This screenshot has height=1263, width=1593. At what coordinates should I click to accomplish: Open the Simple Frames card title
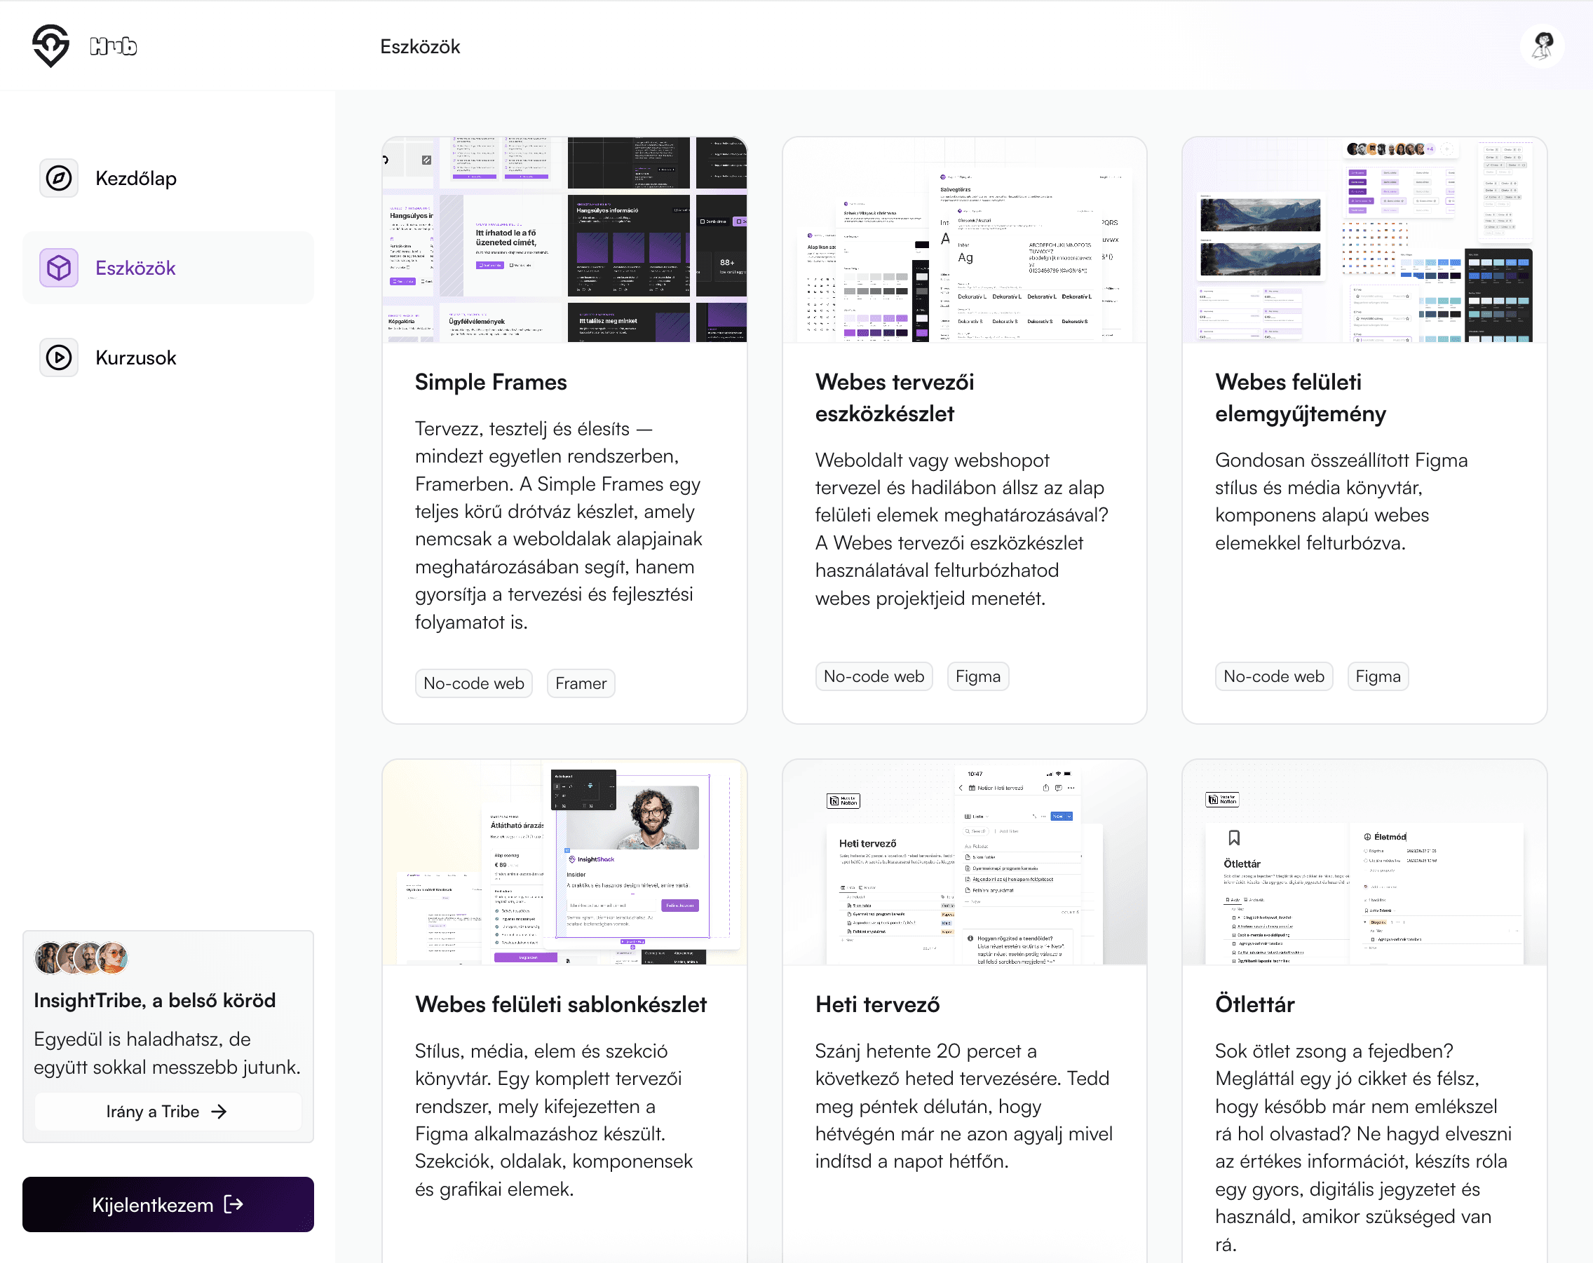(x=491, y=382)
